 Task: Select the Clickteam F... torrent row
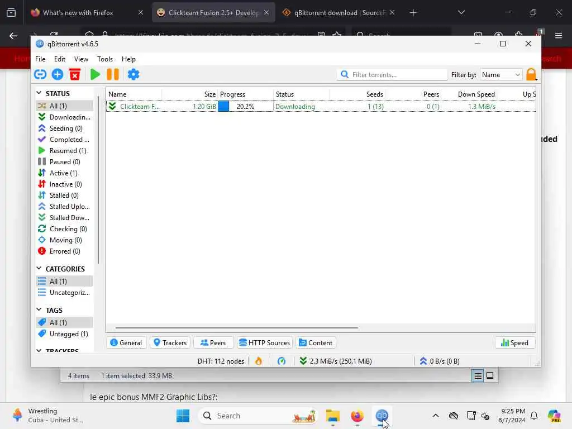[x=321, y=107]
